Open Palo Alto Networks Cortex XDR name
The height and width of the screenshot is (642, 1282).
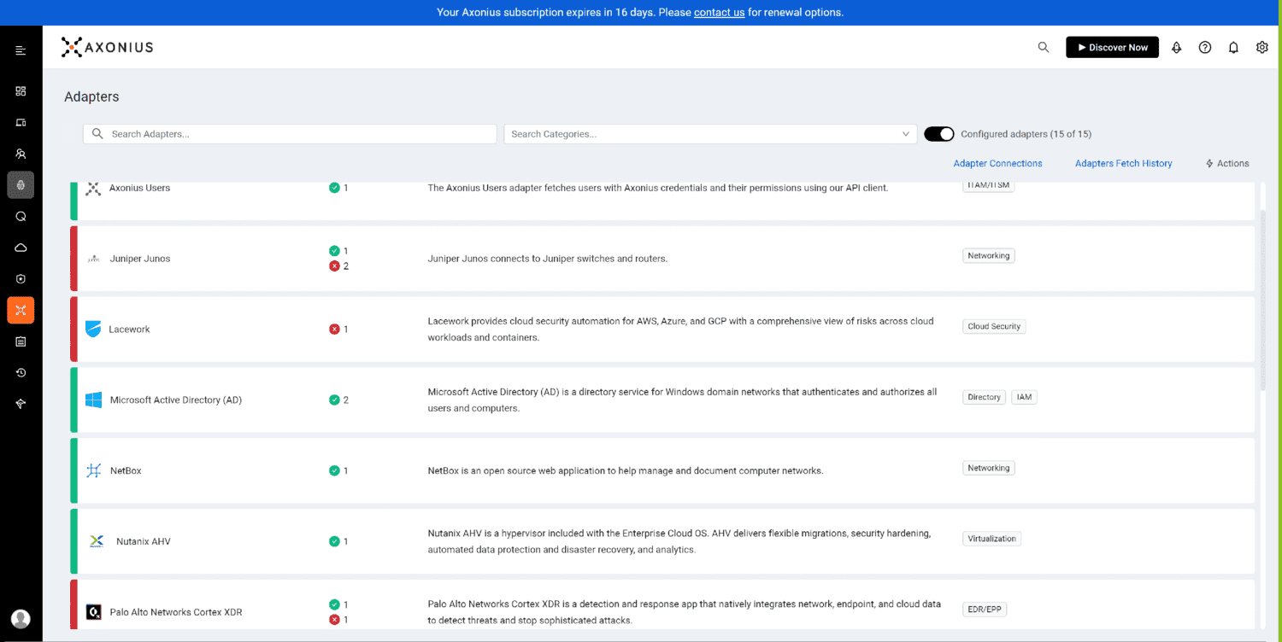176,612
